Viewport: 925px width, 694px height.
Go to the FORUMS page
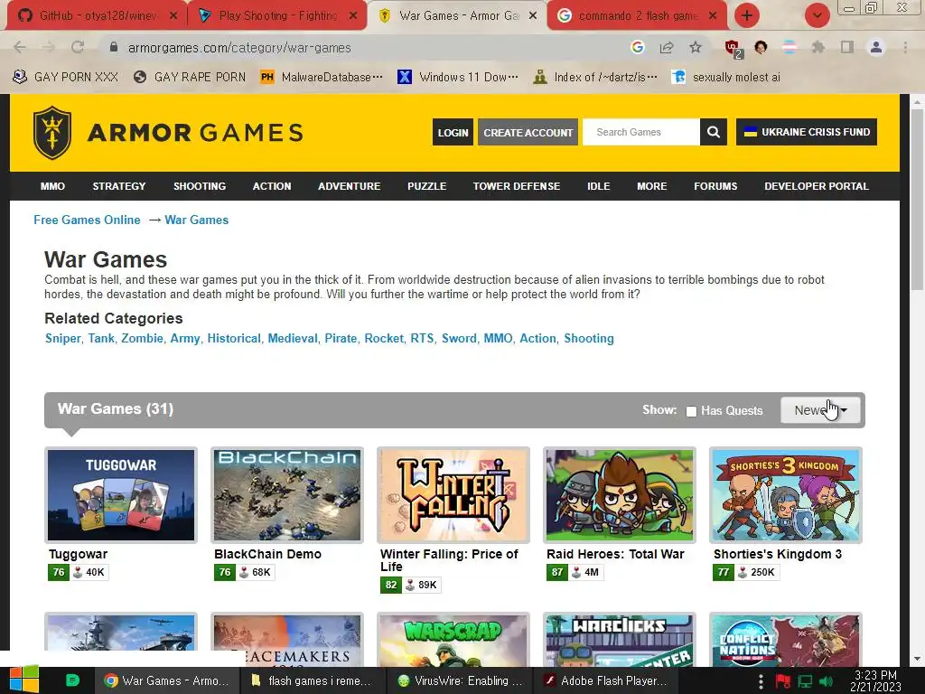(715, 186)
